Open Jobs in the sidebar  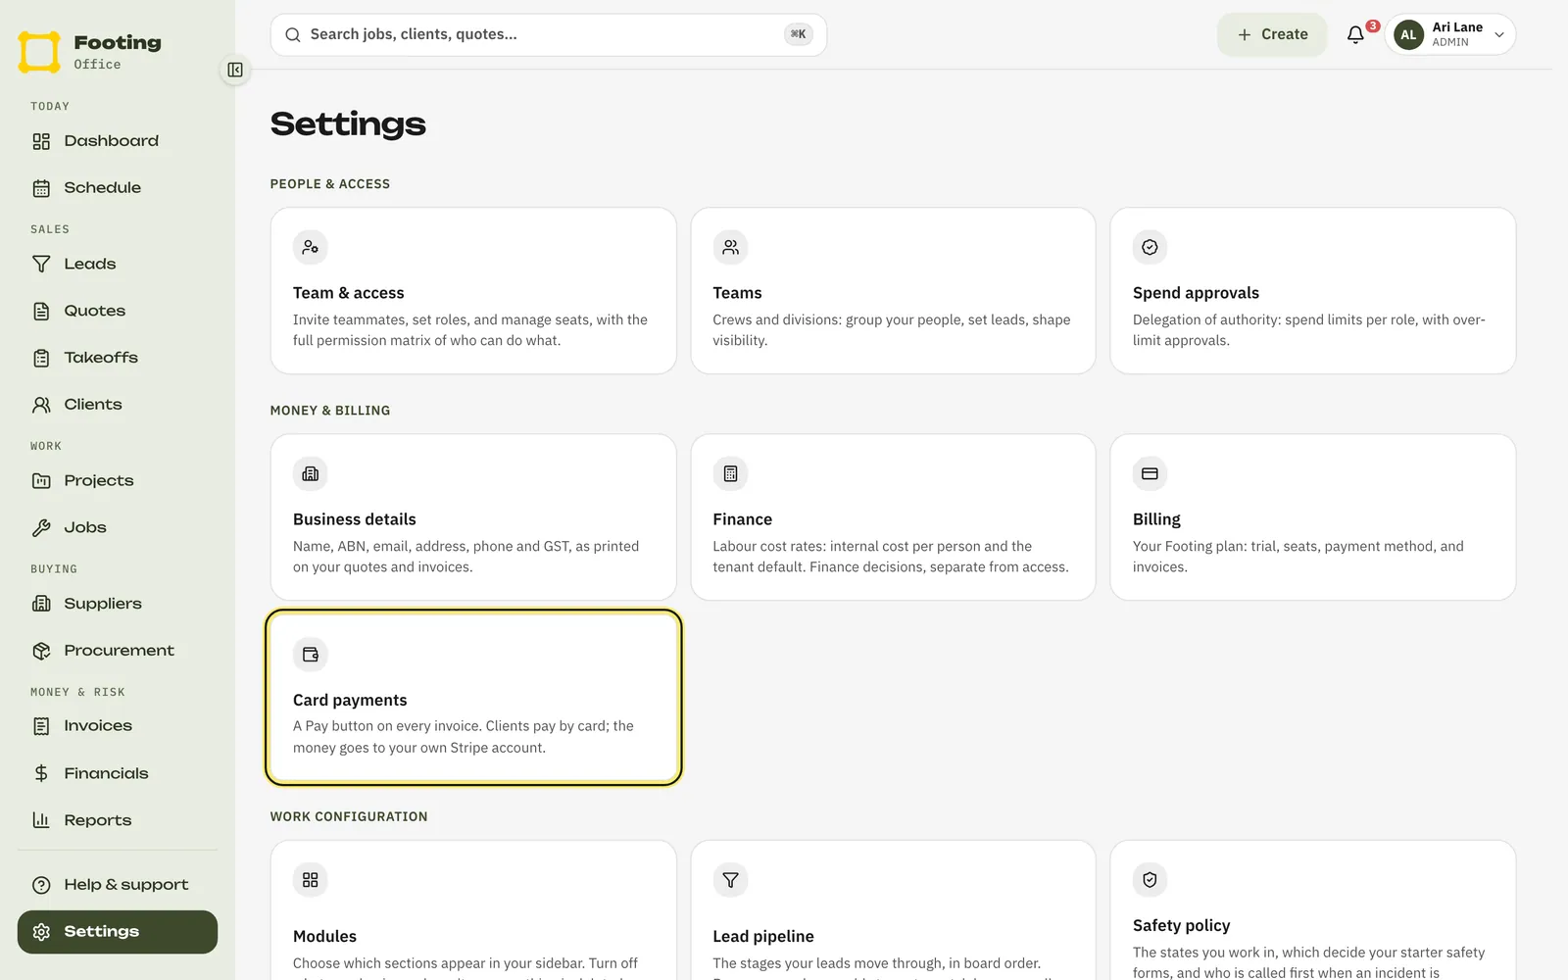tap(118, 527)
